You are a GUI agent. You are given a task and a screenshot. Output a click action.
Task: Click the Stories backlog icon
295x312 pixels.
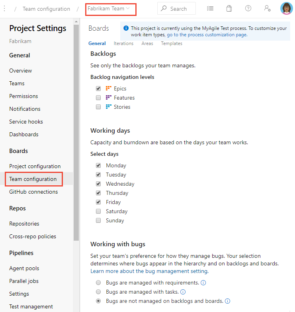108,106
